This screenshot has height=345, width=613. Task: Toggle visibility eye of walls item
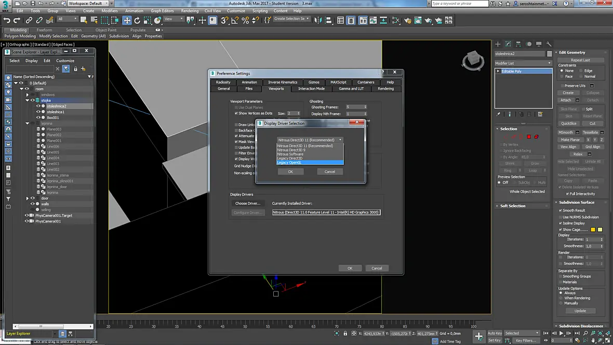point(33,204)
